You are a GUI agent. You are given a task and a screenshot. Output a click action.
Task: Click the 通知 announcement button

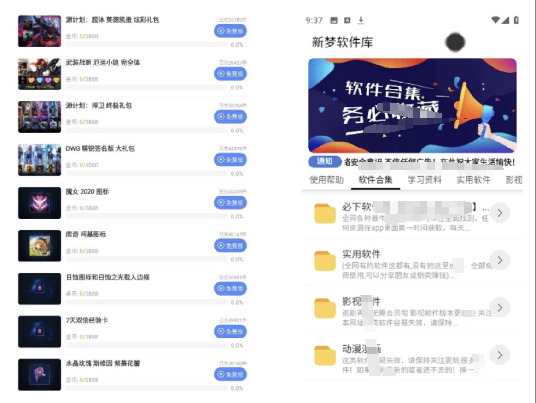(x=324, y=162)
